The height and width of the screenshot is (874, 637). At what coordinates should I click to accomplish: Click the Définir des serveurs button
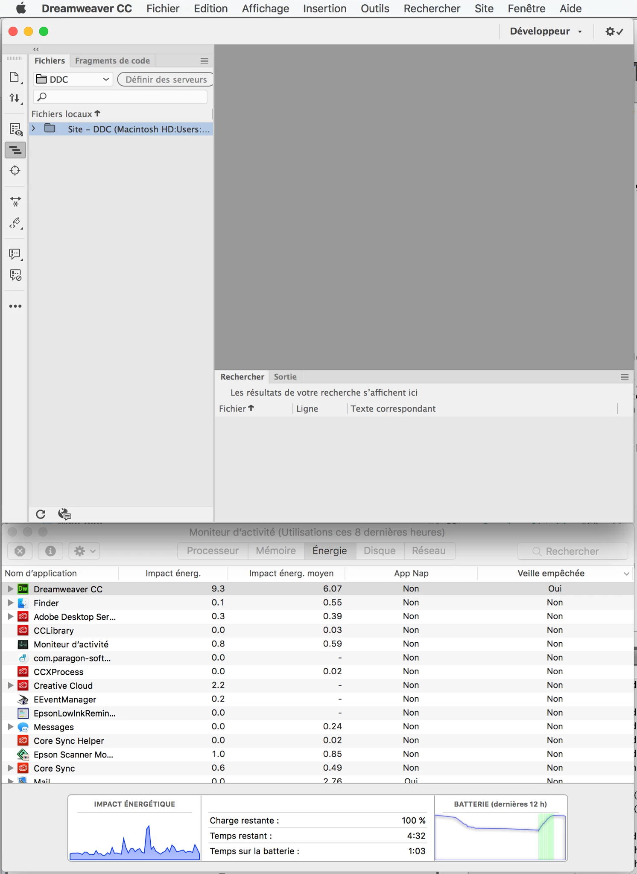[x=166, y=79]
